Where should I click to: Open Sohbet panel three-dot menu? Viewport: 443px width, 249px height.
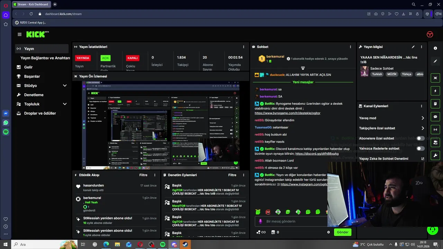[350, 47]
